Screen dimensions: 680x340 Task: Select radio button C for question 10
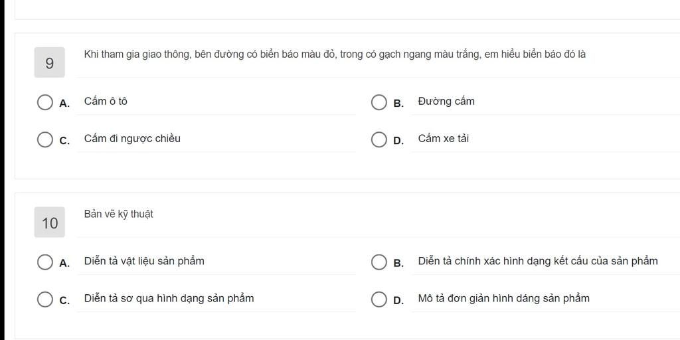[45, 299]
